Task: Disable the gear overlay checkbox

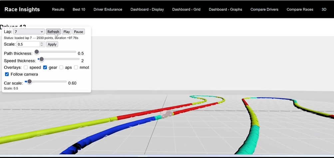Action: (x=45, y=68)
